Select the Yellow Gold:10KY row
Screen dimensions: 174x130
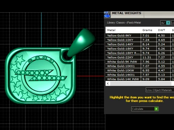[x=140, y=40]
